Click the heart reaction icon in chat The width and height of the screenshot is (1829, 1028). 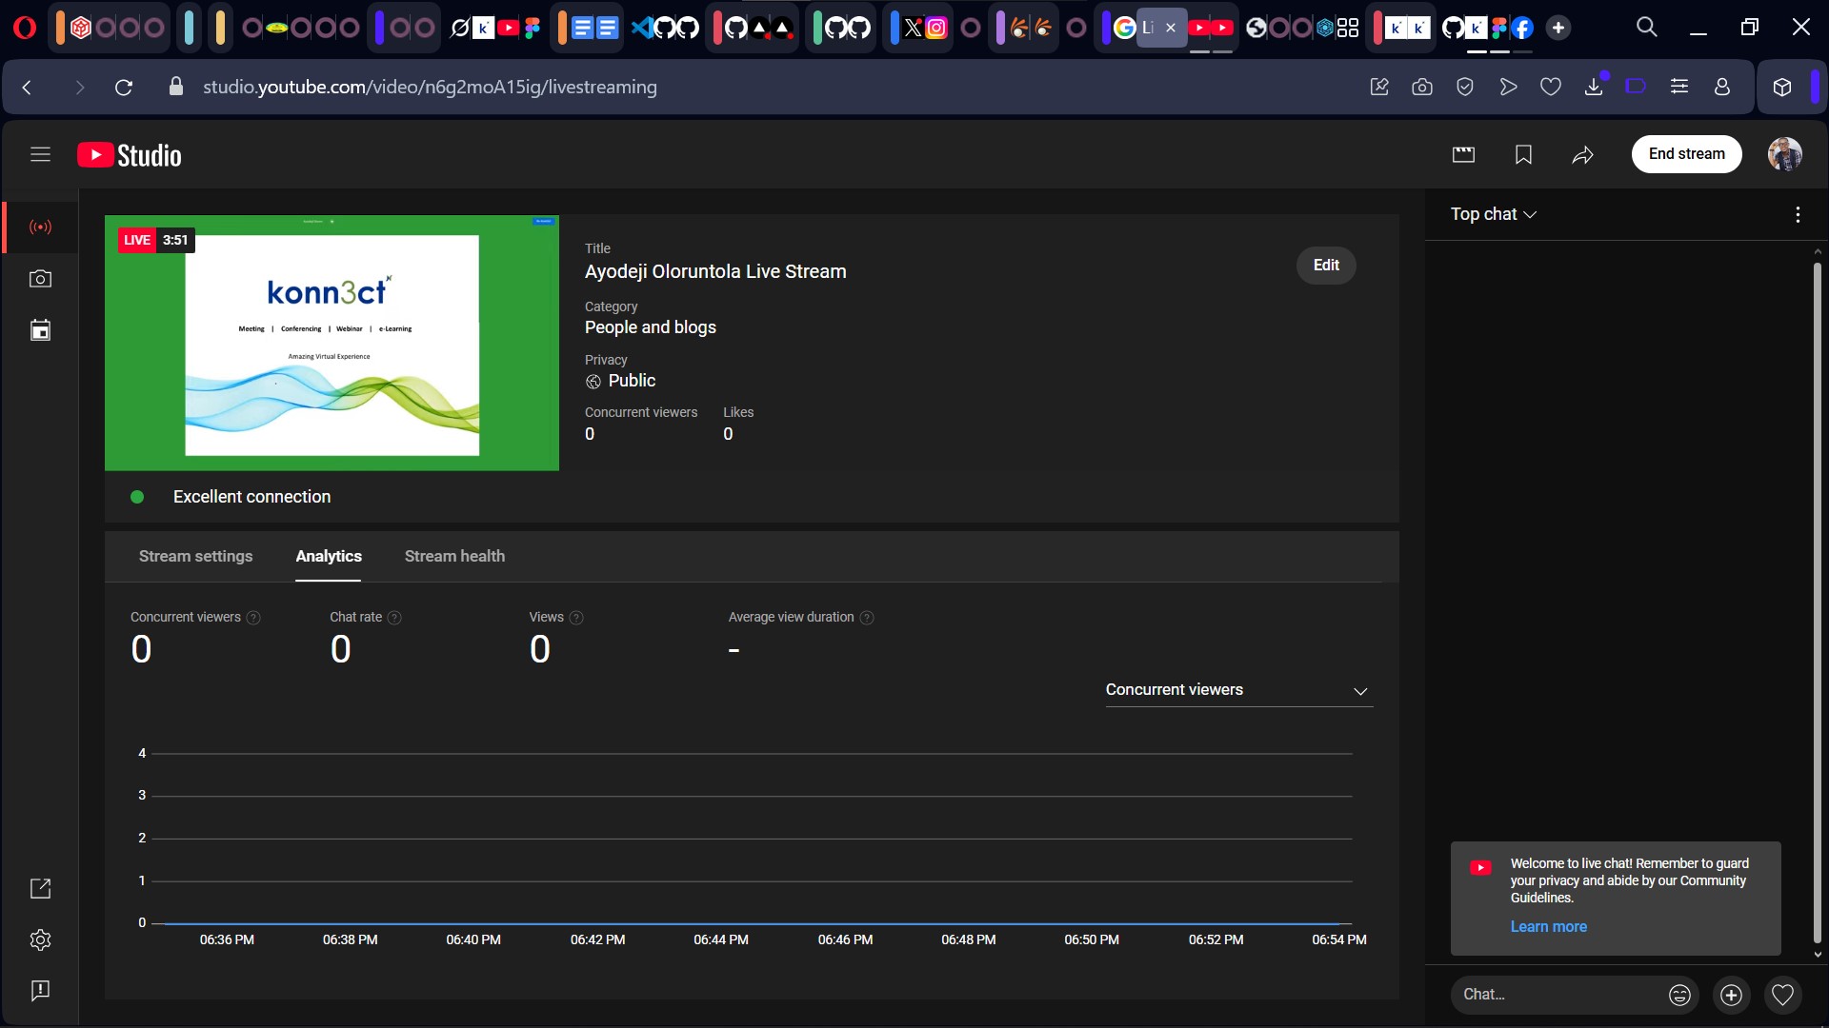tap(1782, 995)
